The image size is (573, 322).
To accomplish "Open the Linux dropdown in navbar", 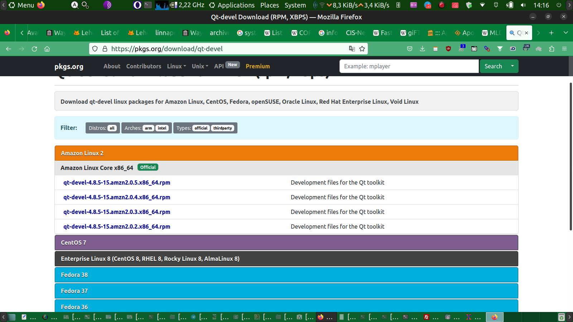I will click(x=176, y=66).
